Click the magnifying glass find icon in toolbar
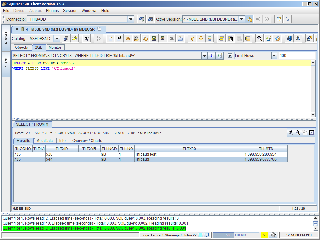This screenshot has height=240, width=320. click(x=259, y=38)
